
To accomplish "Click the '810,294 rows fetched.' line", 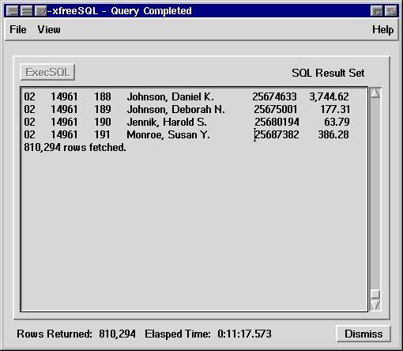I will (x=75, y=147).
